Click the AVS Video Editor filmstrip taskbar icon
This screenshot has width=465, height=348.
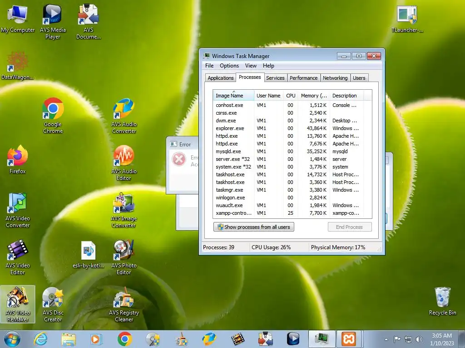[x=237, y=339]
